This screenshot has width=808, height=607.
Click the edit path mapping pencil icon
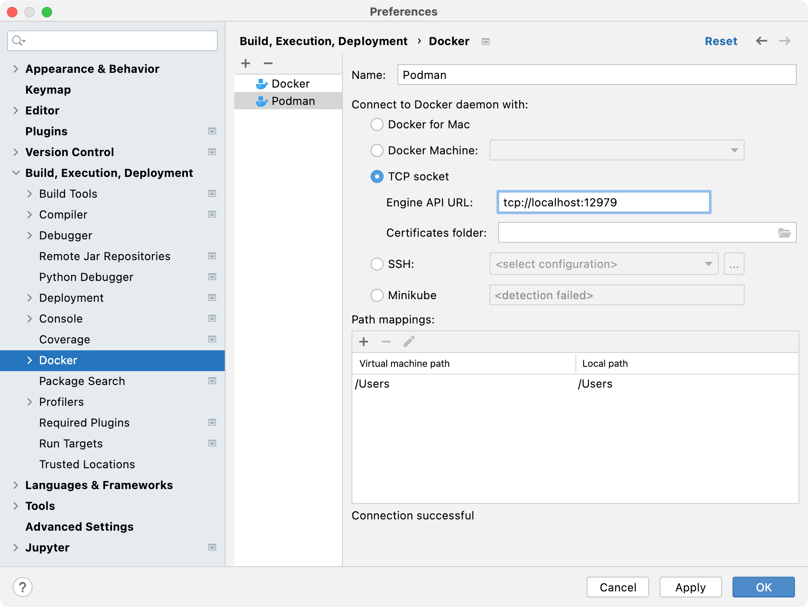[409, 341]
